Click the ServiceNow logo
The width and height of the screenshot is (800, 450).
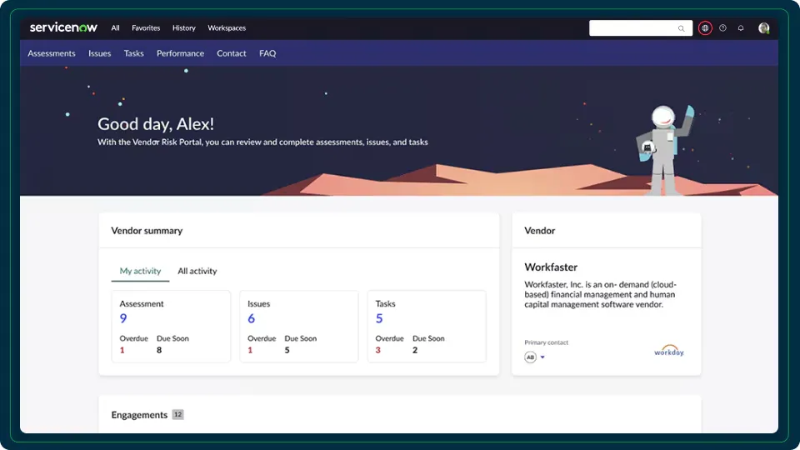click(63, 27)
